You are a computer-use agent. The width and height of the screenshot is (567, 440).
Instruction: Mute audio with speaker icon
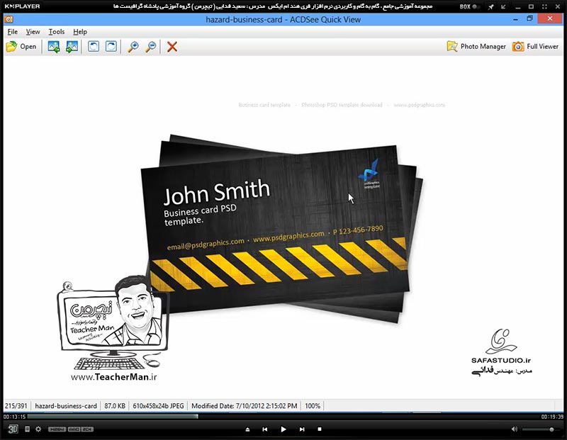click(515, 429)
